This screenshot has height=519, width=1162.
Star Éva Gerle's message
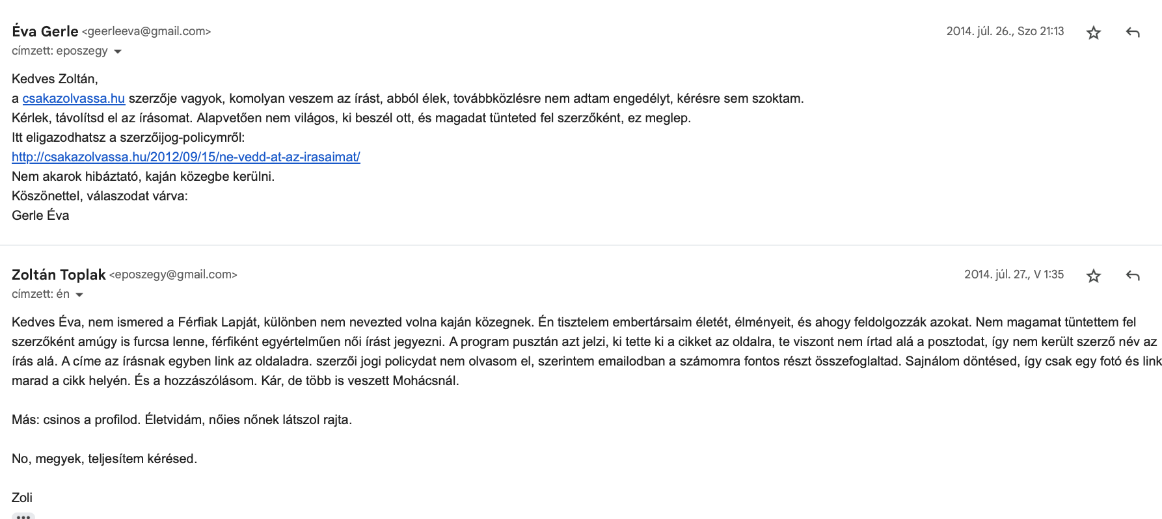pos(1094,33)
